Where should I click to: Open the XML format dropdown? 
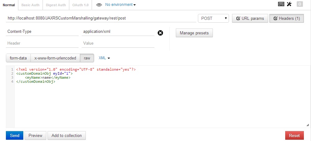click(x=104, y=58)
